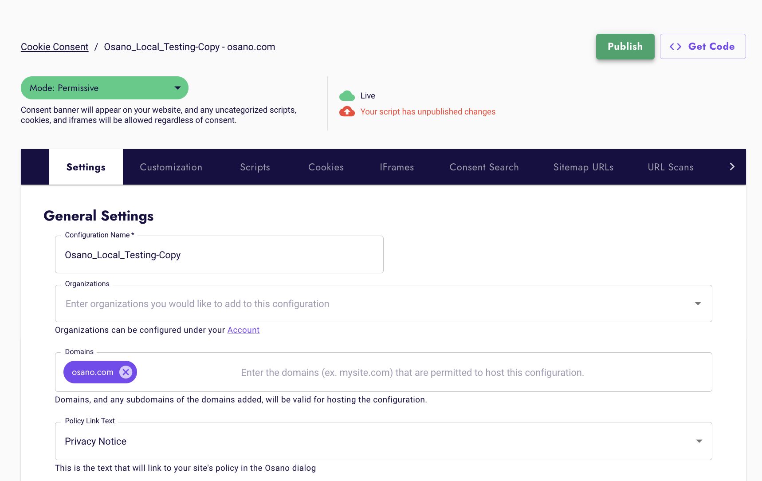Focus the Organizations input field
Screen dimensions: 762x481
pyautogui.click(x=383, y=304)
